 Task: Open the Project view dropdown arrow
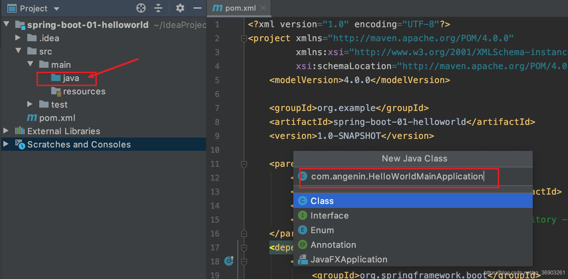click(x=57, y=9)
